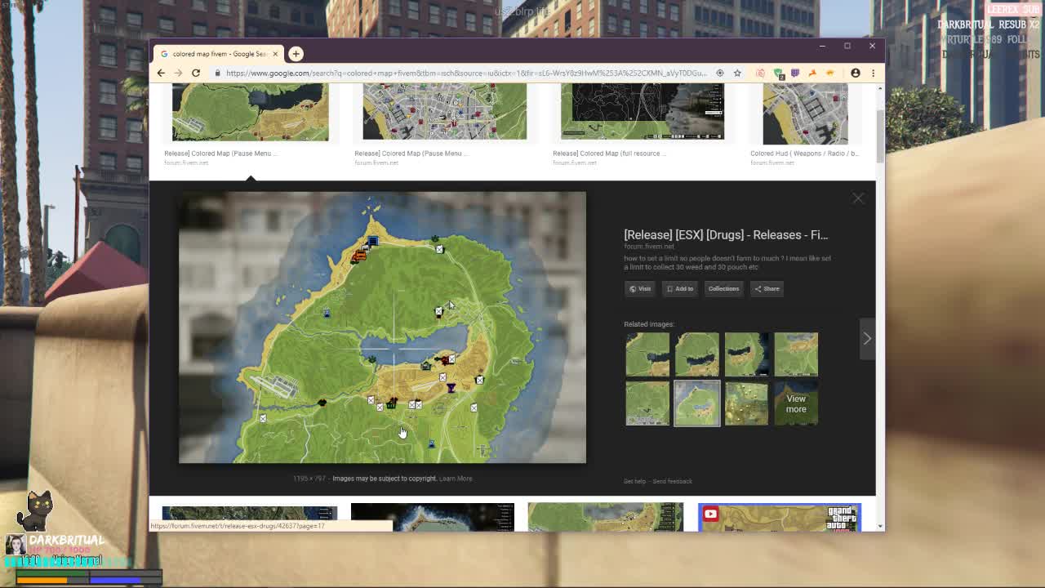
Task: Click 'Colored Hud (Weapons / Radio' caption text
Action: point(804,154)
